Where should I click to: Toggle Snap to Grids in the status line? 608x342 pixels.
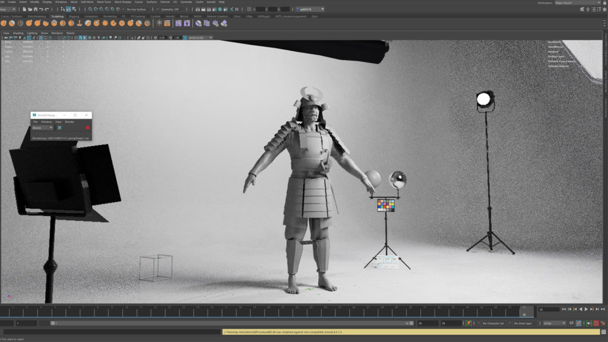[90, 9]
